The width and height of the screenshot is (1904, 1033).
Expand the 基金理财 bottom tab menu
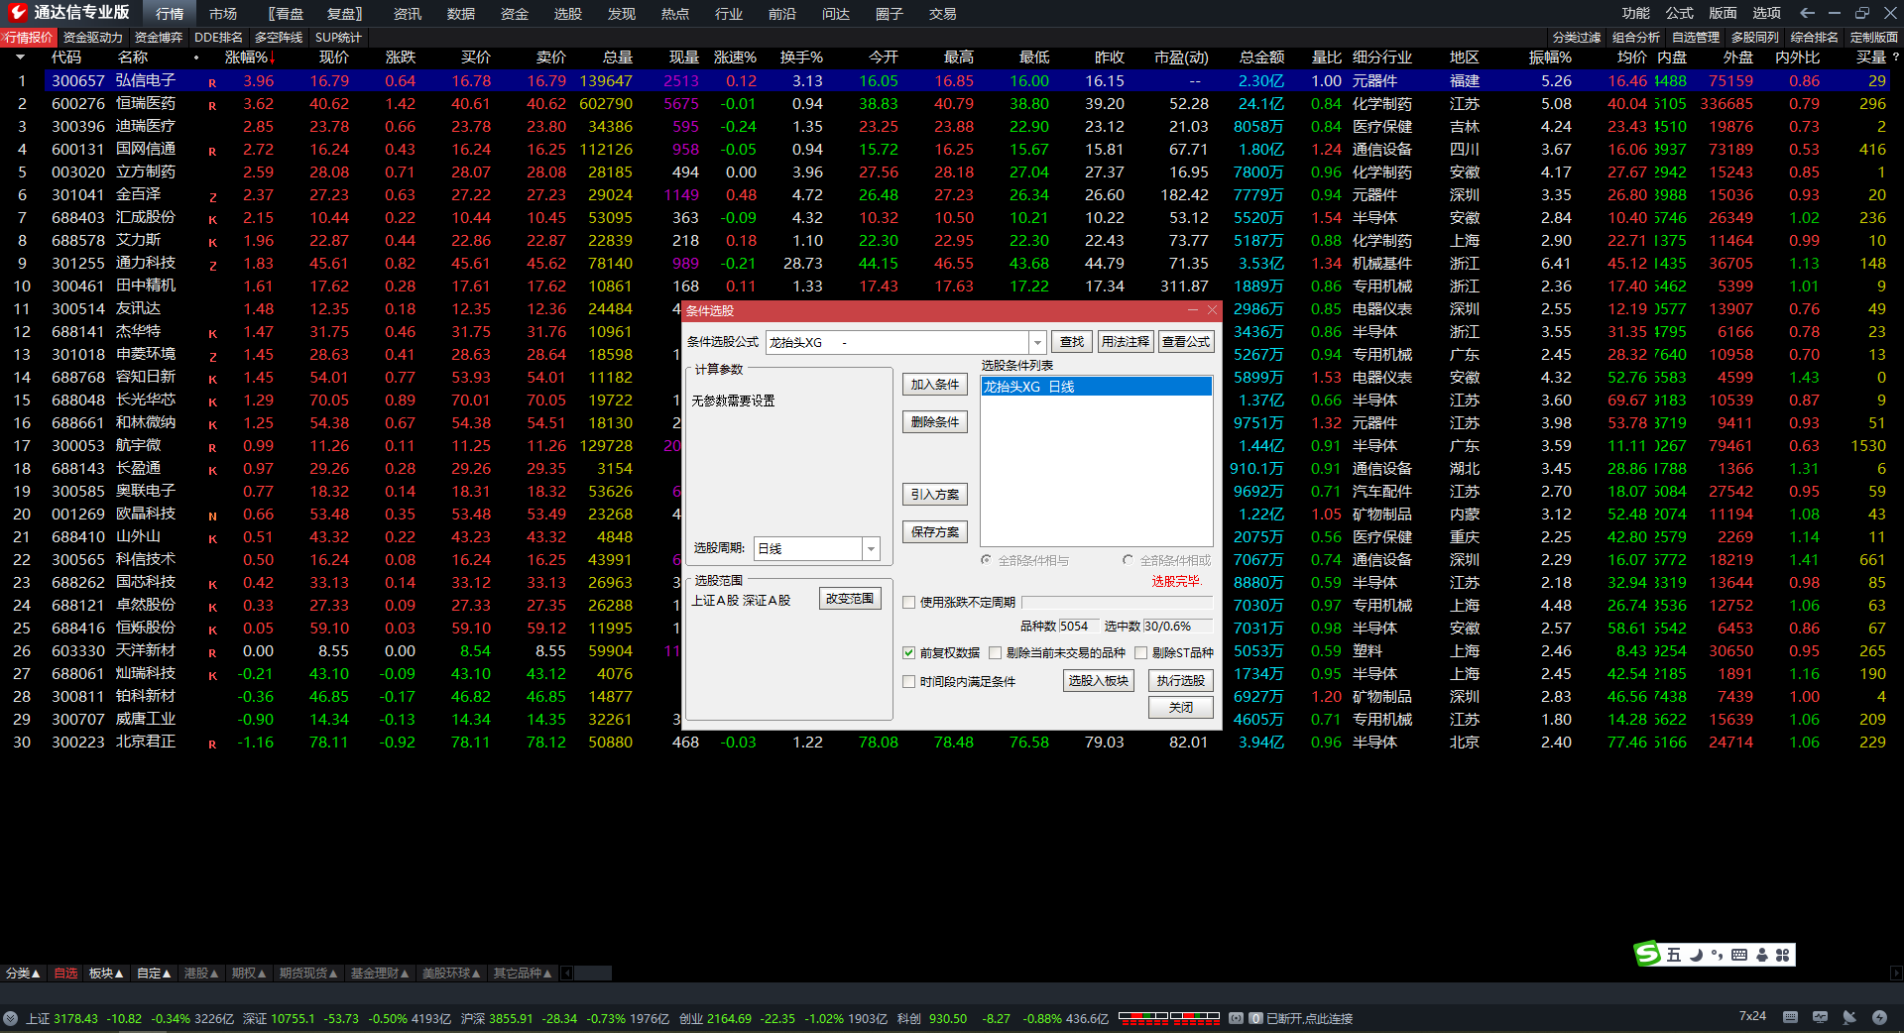click(380, 974)
